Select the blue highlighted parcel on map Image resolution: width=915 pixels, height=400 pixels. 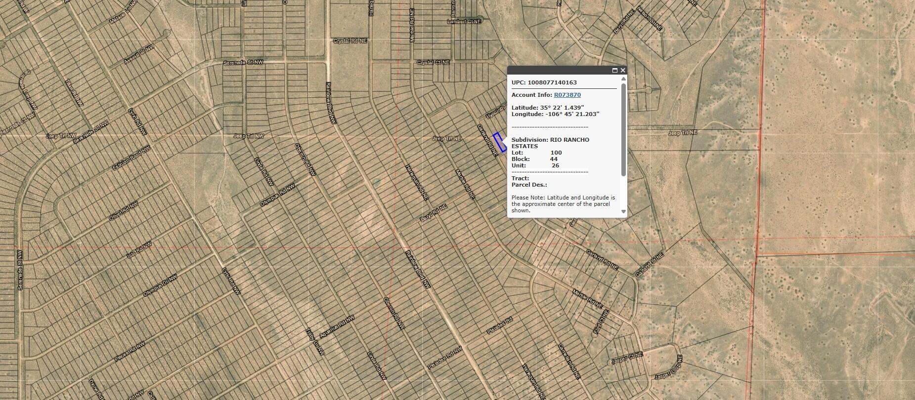pos(501,142)
